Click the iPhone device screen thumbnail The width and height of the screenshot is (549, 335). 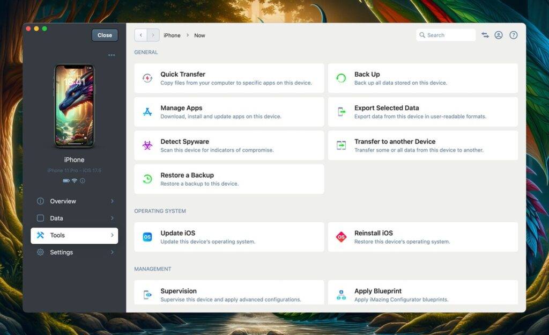74,106
